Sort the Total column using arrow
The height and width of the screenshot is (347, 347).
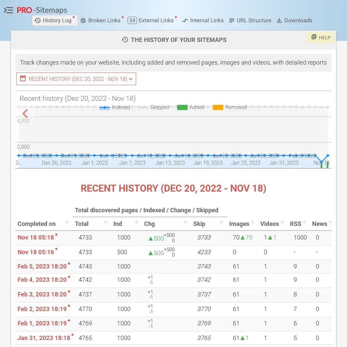(106, 223)
